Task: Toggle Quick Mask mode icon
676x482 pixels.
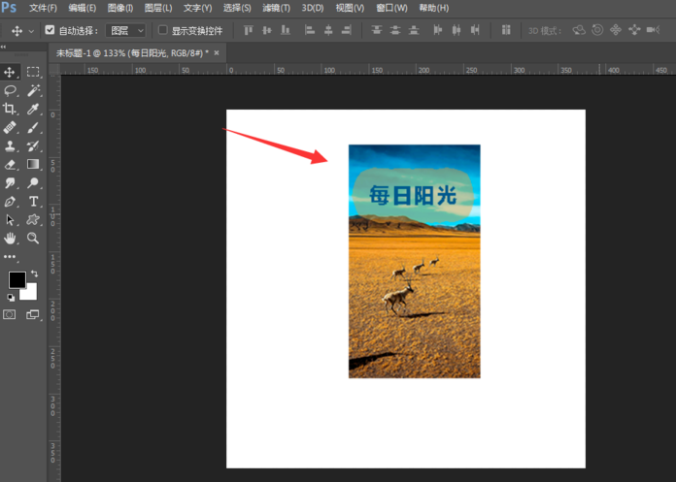Action: (x=11, y=314)
